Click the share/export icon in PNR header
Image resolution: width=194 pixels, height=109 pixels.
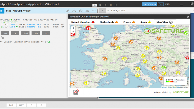coord(74,11)
